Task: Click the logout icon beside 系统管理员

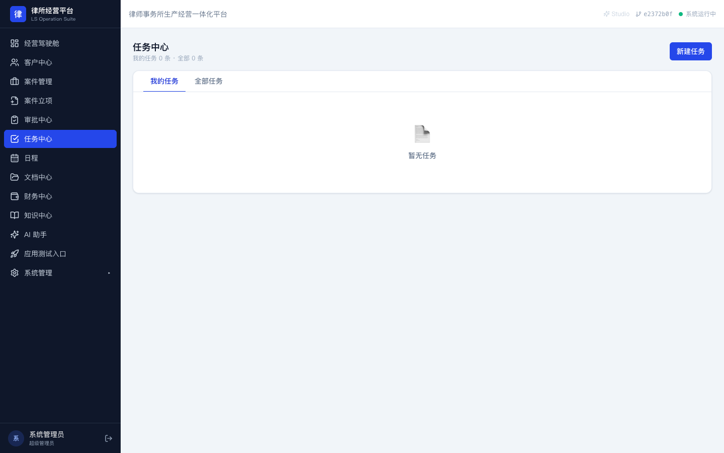Action: pos(109,438)
